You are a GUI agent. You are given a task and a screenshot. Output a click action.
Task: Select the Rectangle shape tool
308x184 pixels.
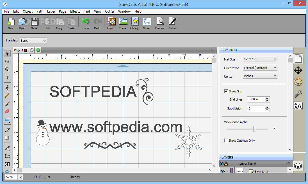[x=7, y=120]
